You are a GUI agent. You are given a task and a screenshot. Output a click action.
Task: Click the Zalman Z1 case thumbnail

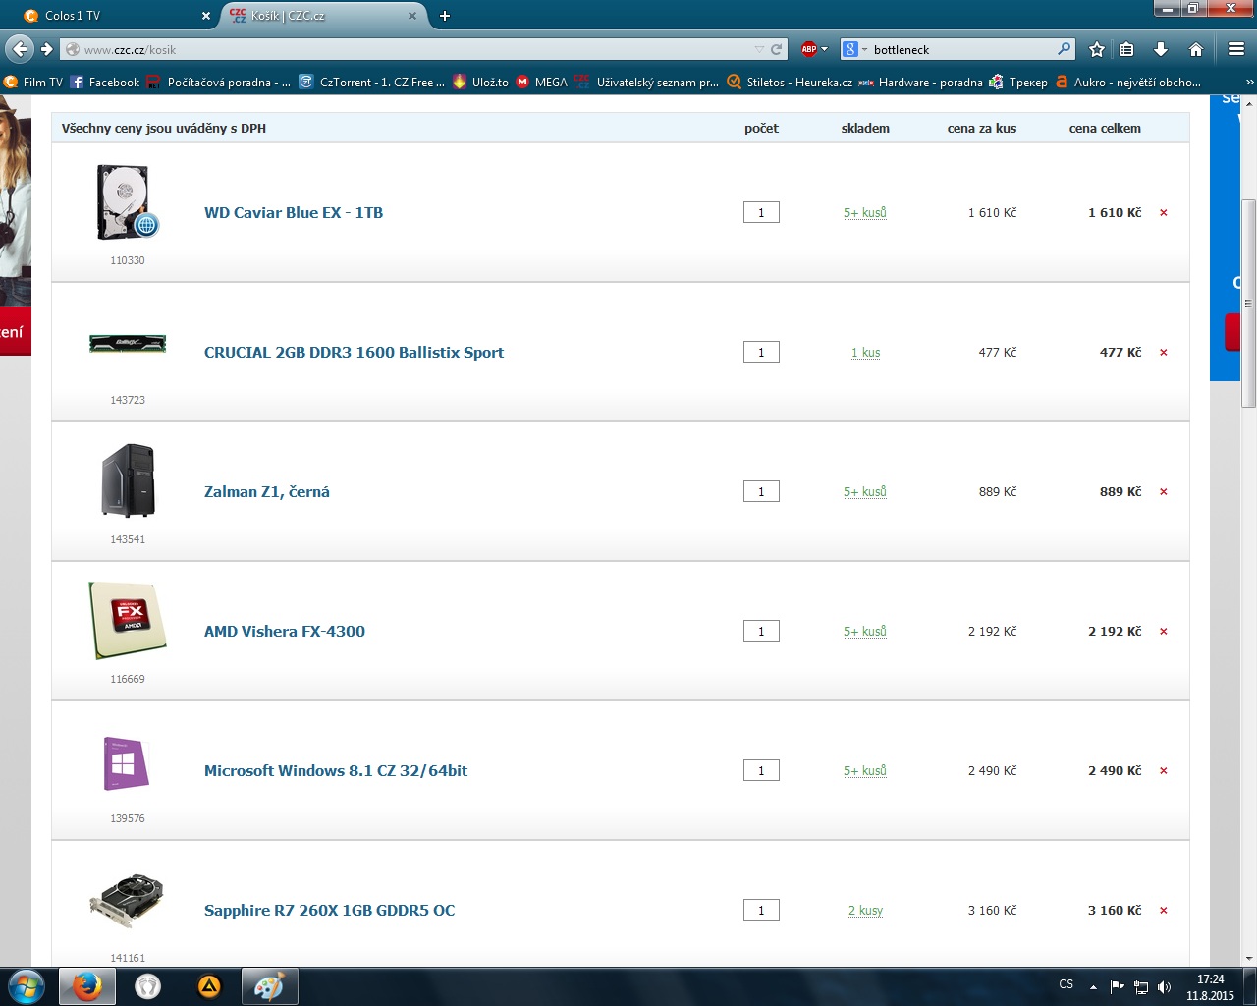pyautogui.click(x=128, y=480)
